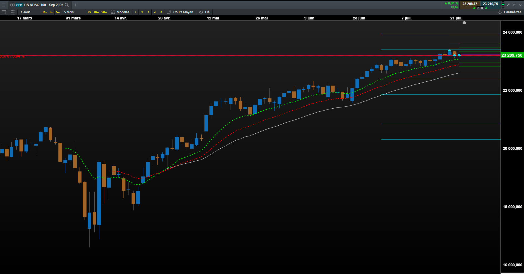Click the 12 mai date label

coord(213,18)
